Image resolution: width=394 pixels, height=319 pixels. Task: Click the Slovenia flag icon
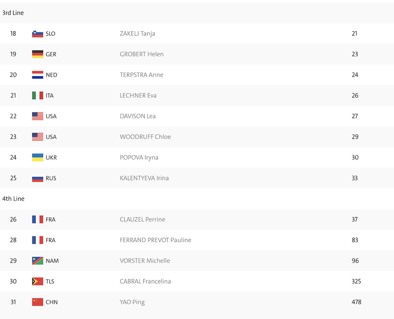pyautogui.click(x=37, y=33)
